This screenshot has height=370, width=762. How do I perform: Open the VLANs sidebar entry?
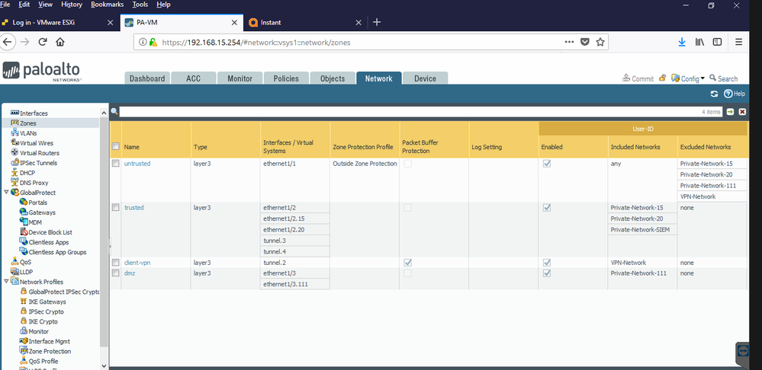click(24, 133)
